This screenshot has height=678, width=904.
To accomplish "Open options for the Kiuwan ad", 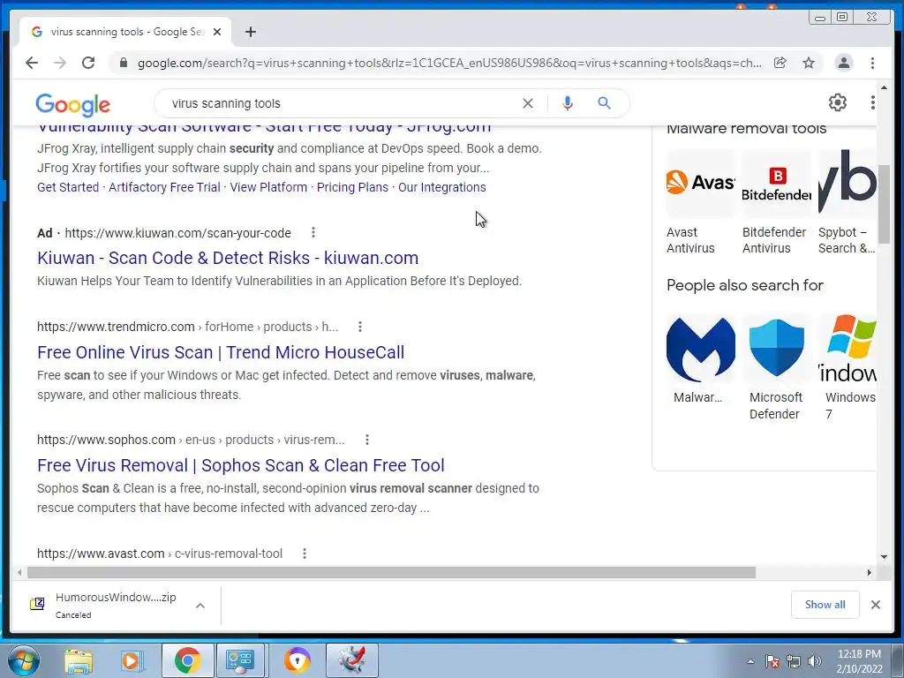I will tap(313, 232).
